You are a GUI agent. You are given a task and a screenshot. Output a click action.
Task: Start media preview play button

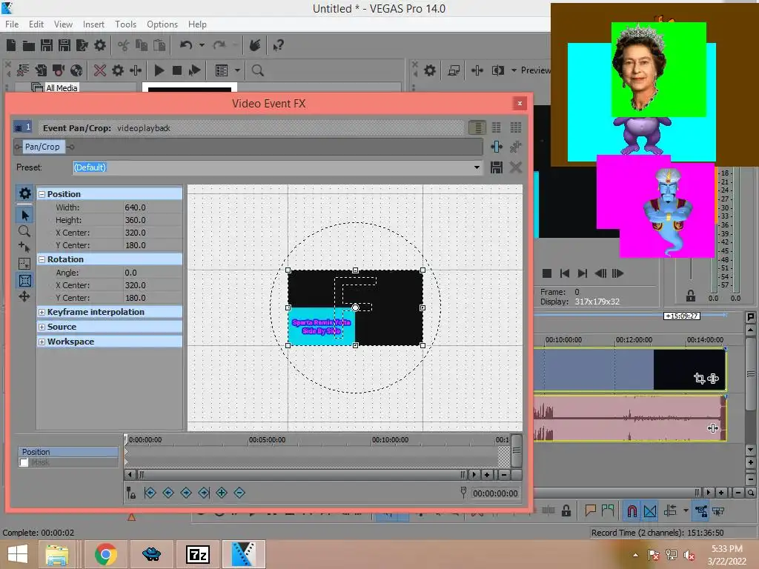159,70
